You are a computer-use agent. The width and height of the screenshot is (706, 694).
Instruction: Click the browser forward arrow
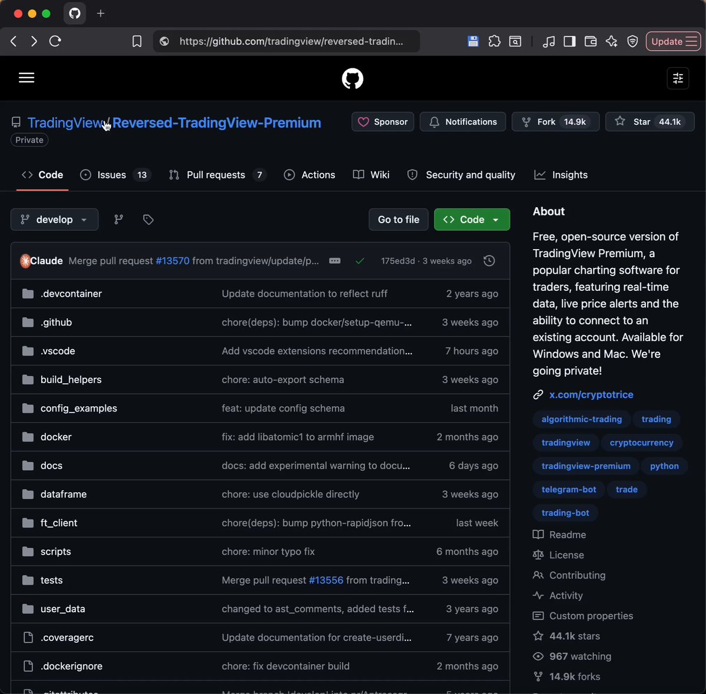(34, 41)
